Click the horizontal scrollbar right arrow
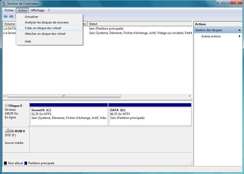Screen dimensions: 244x174 click(x=190, y=96)
